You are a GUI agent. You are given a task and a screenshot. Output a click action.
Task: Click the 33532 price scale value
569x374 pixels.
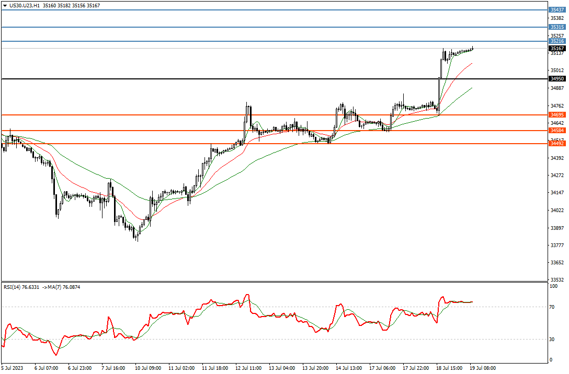coord(557,280)
